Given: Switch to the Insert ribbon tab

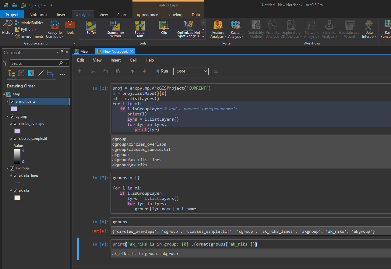Looking at the screenshot, I should coord(62,15).
